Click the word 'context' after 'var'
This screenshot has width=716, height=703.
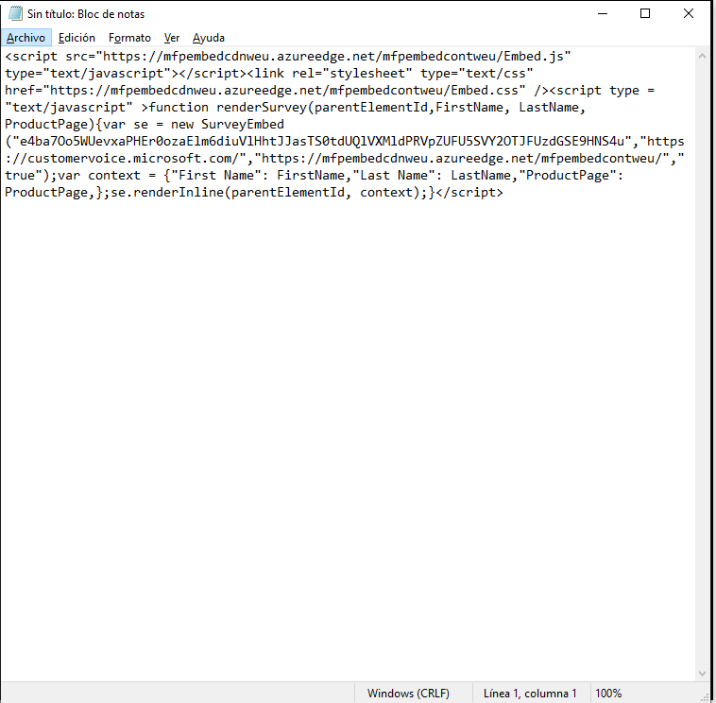click(114, 176)
